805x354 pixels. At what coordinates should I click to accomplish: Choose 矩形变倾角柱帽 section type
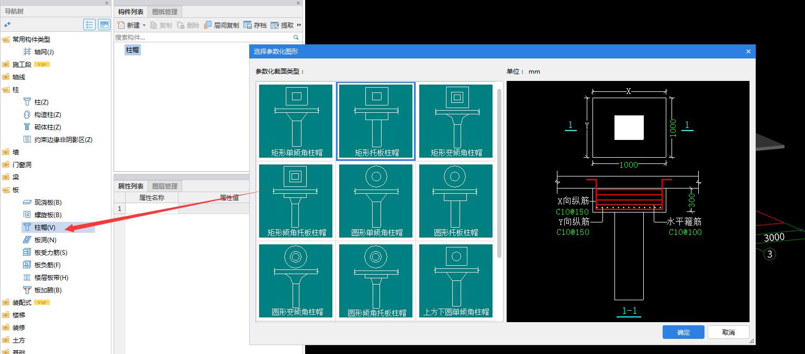point(456,121)
